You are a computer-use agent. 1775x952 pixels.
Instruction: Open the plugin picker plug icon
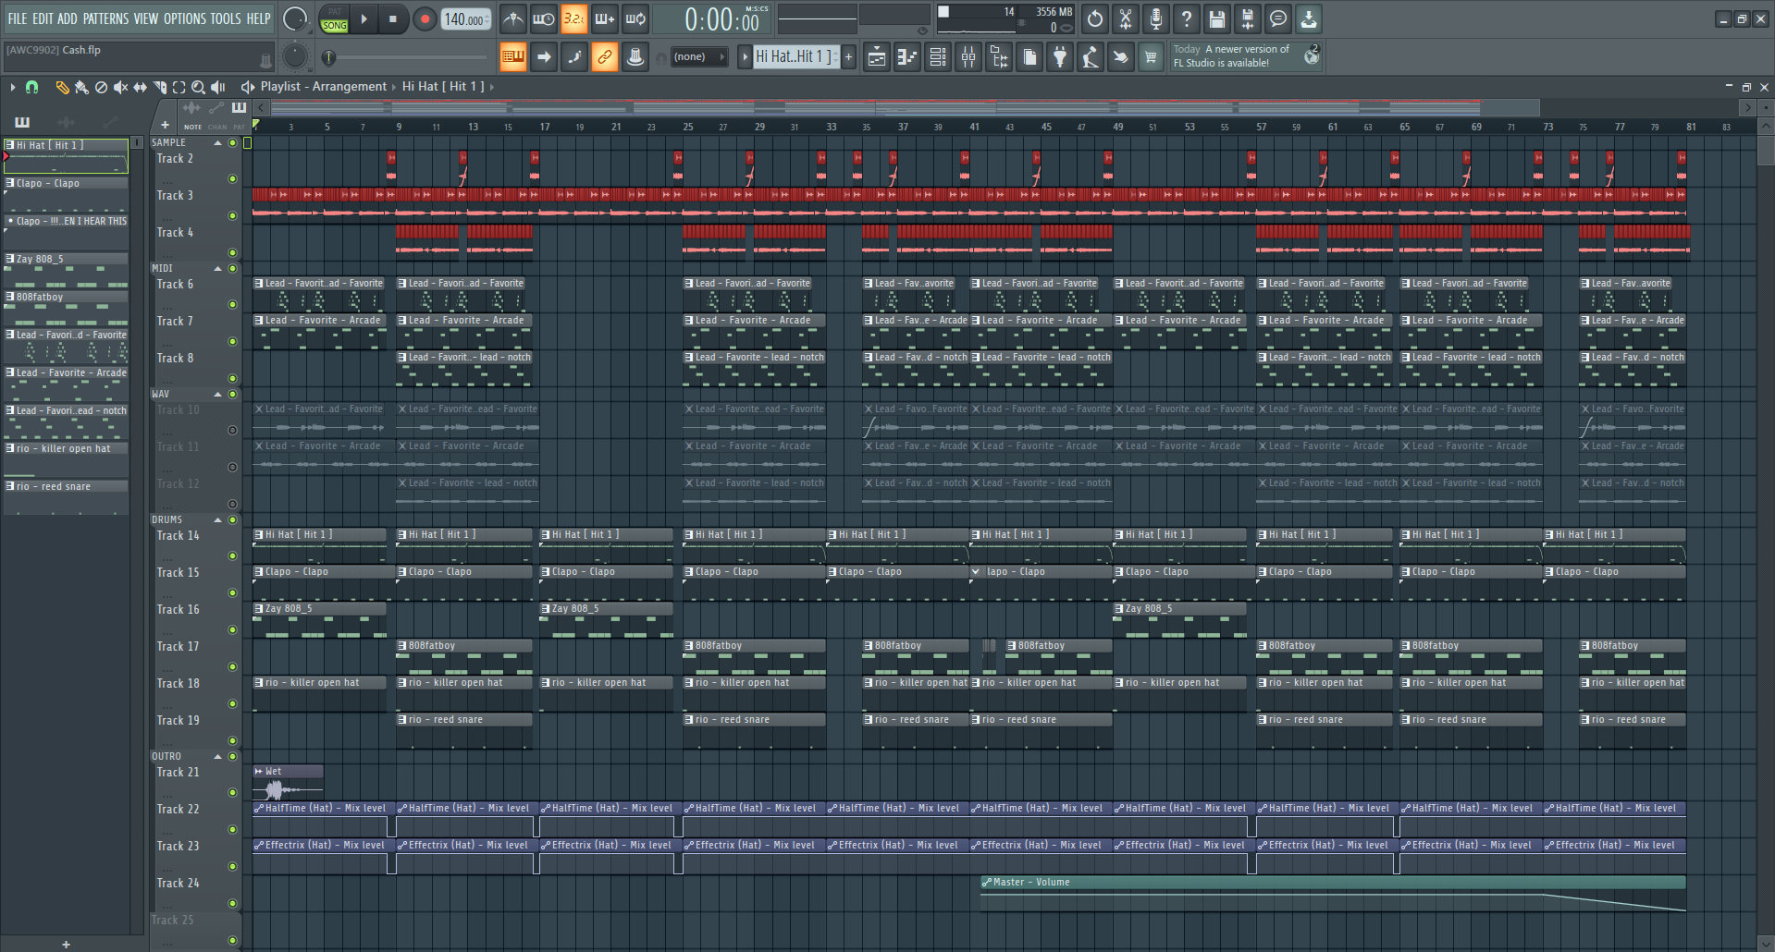click(x=1060, y=57)
